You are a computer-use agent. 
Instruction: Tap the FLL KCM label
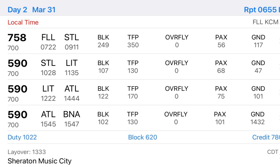(266, 22)
